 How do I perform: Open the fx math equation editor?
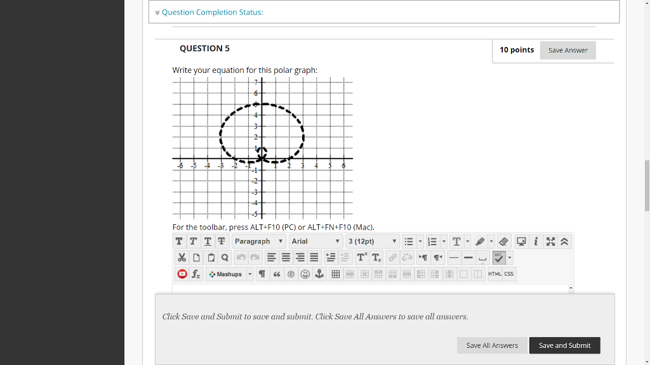196,274
